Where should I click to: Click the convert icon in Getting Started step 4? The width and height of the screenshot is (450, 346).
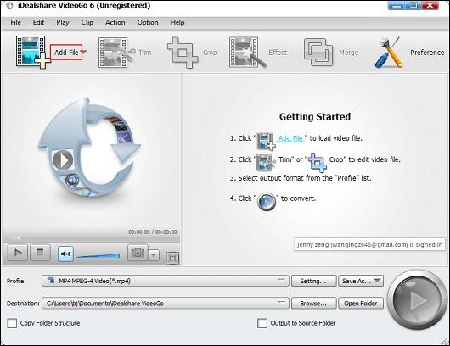[x=267, y=202]
